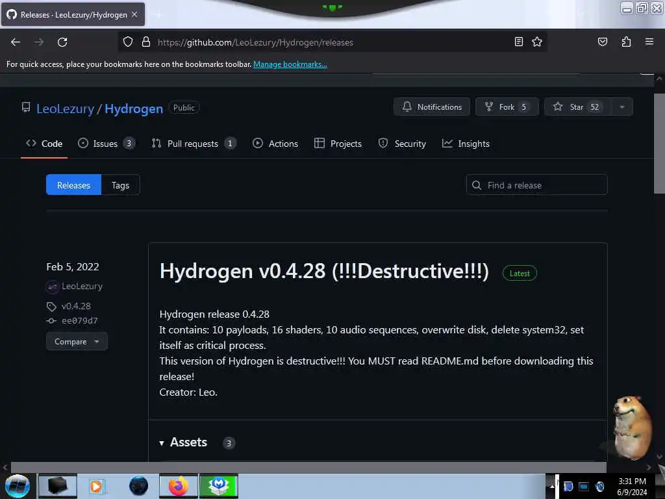Click the vertical page scrollbar thumb
This screenshot has height=499, width=665.
[659, 144]
